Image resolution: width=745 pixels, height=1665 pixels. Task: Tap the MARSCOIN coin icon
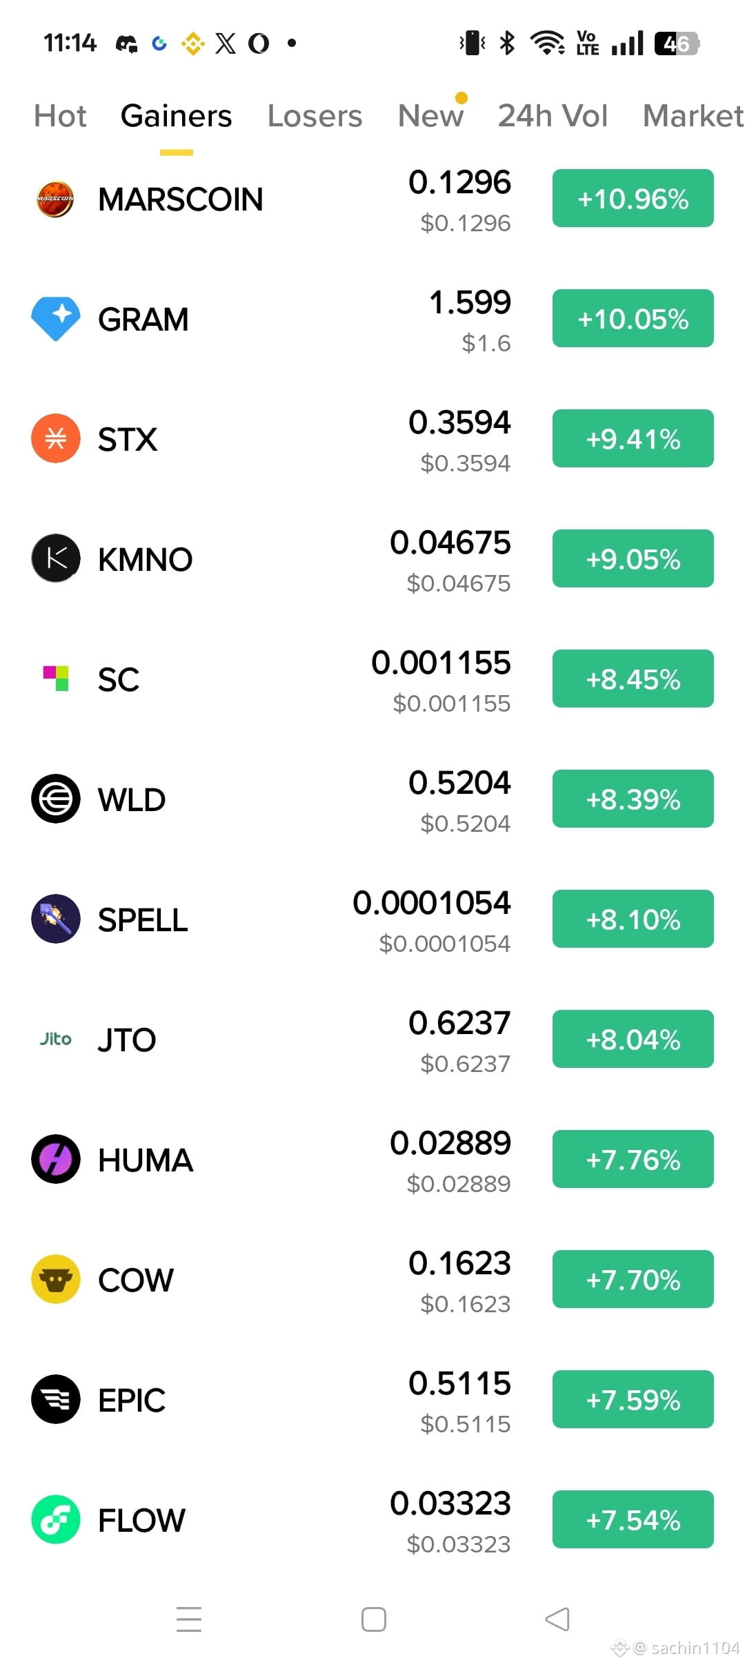pyautogui.click(x=55, y=199)
